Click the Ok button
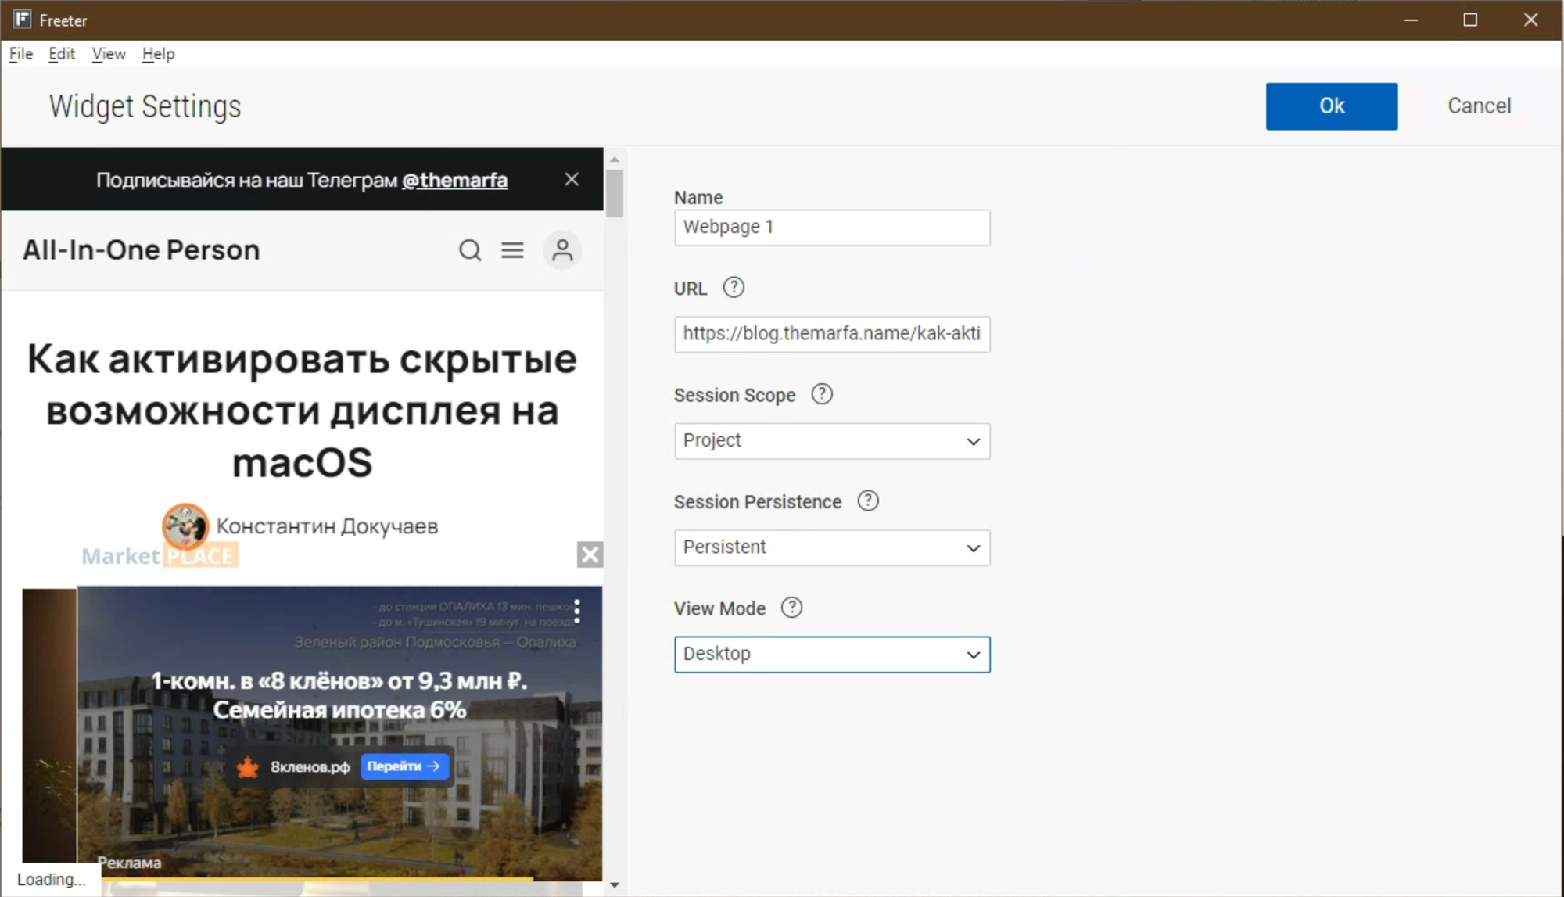This screenshot has width=1564, height=897. pos(1331,106)
